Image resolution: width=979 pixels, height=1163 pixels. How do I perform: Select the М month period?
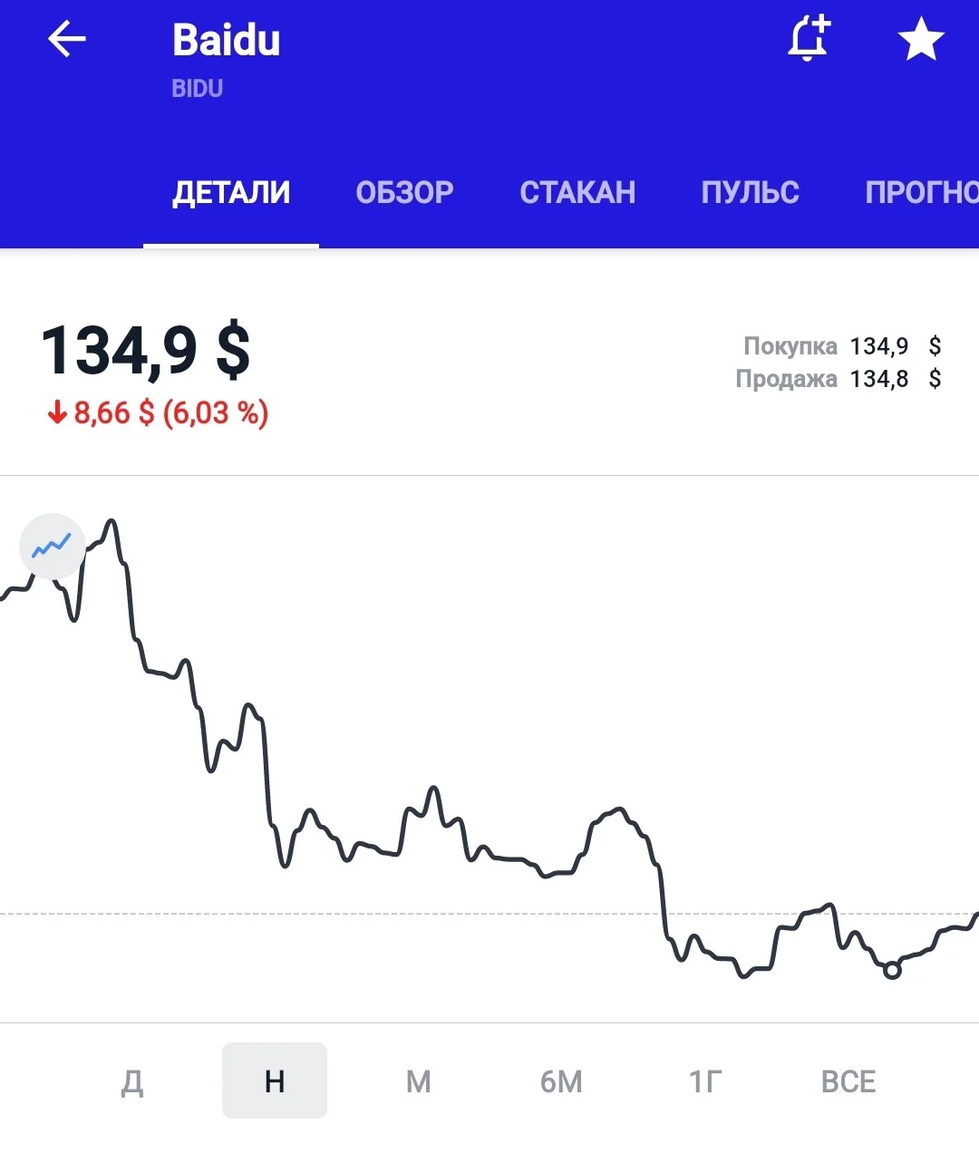click(418, 1081)
